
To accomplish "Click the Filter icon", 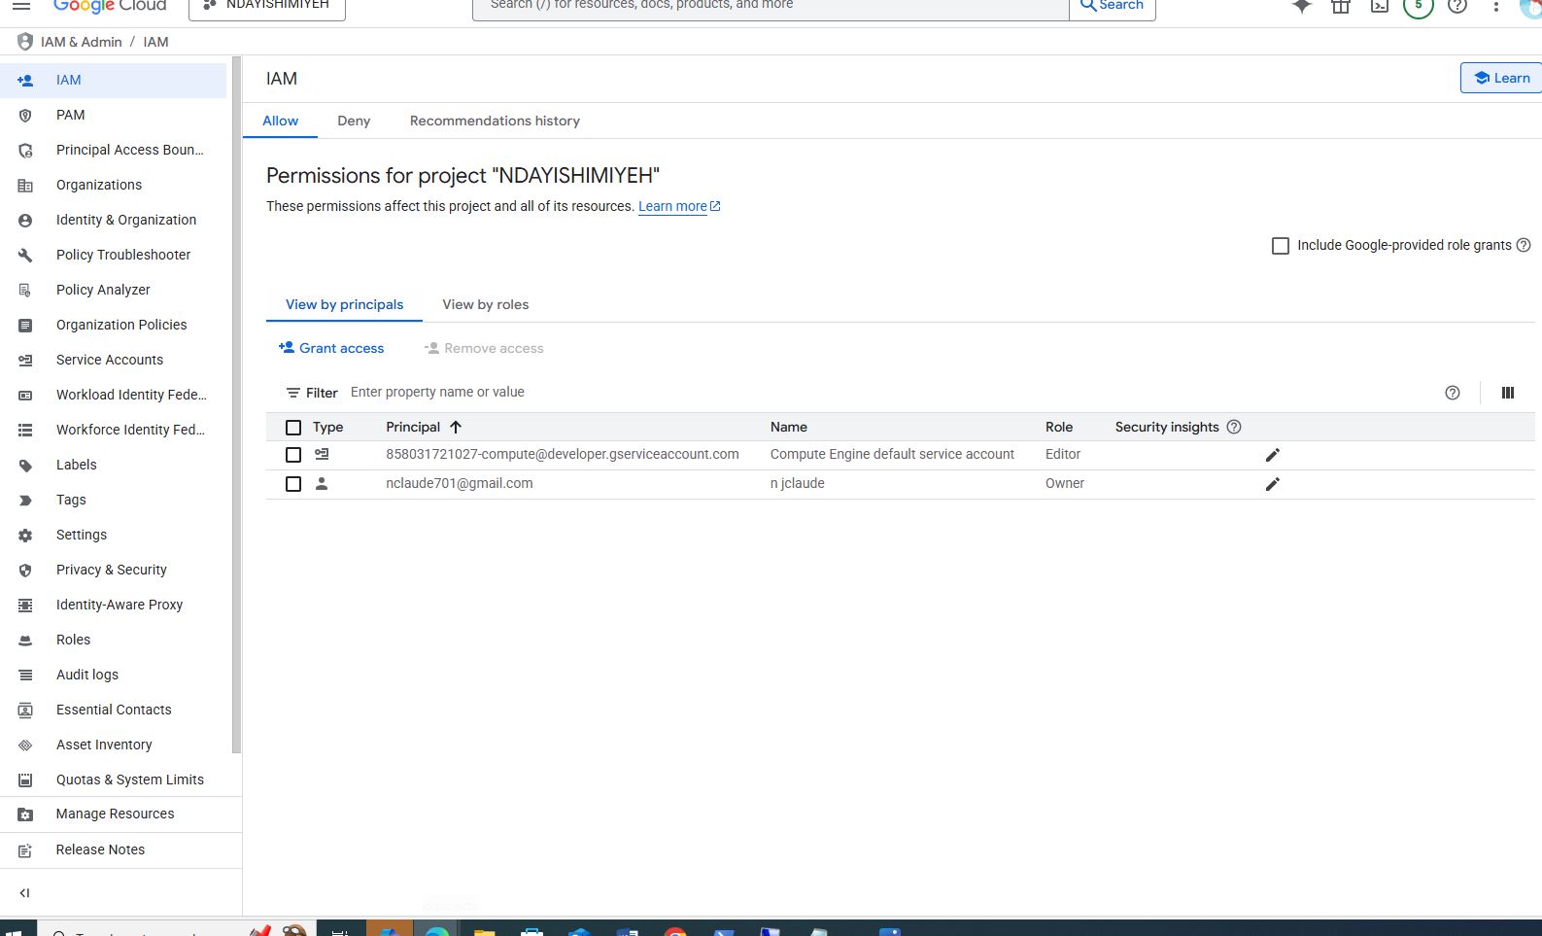I will (x=293, y=393).
